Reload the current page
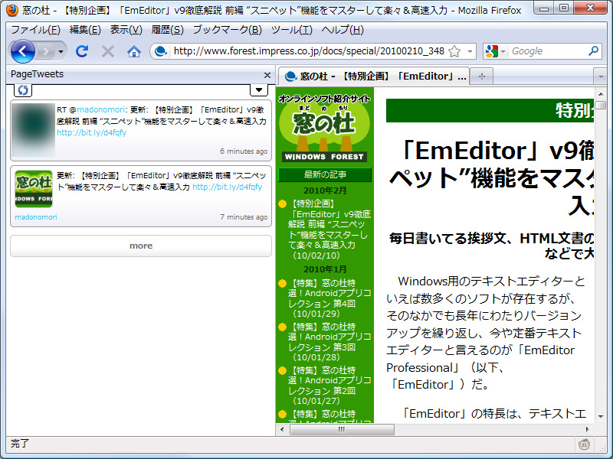 81,50
